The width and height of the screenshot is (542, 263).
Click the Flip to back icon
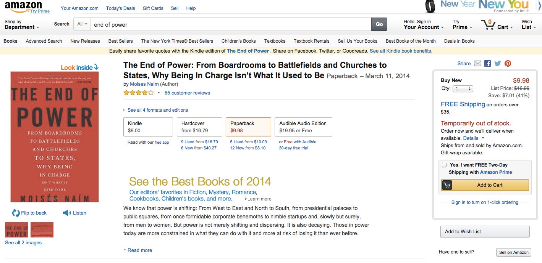pos(16,213)
